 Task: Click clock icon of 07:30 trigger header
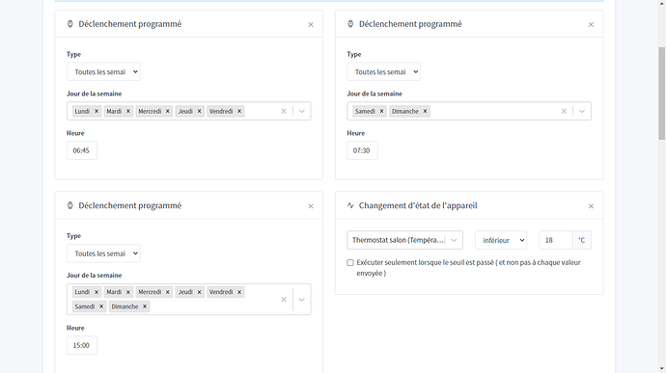click(350, 24)
